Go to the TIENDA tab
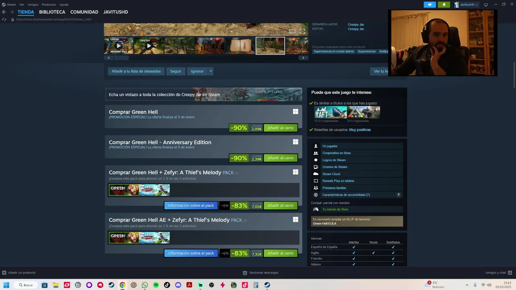 point(26,12)
